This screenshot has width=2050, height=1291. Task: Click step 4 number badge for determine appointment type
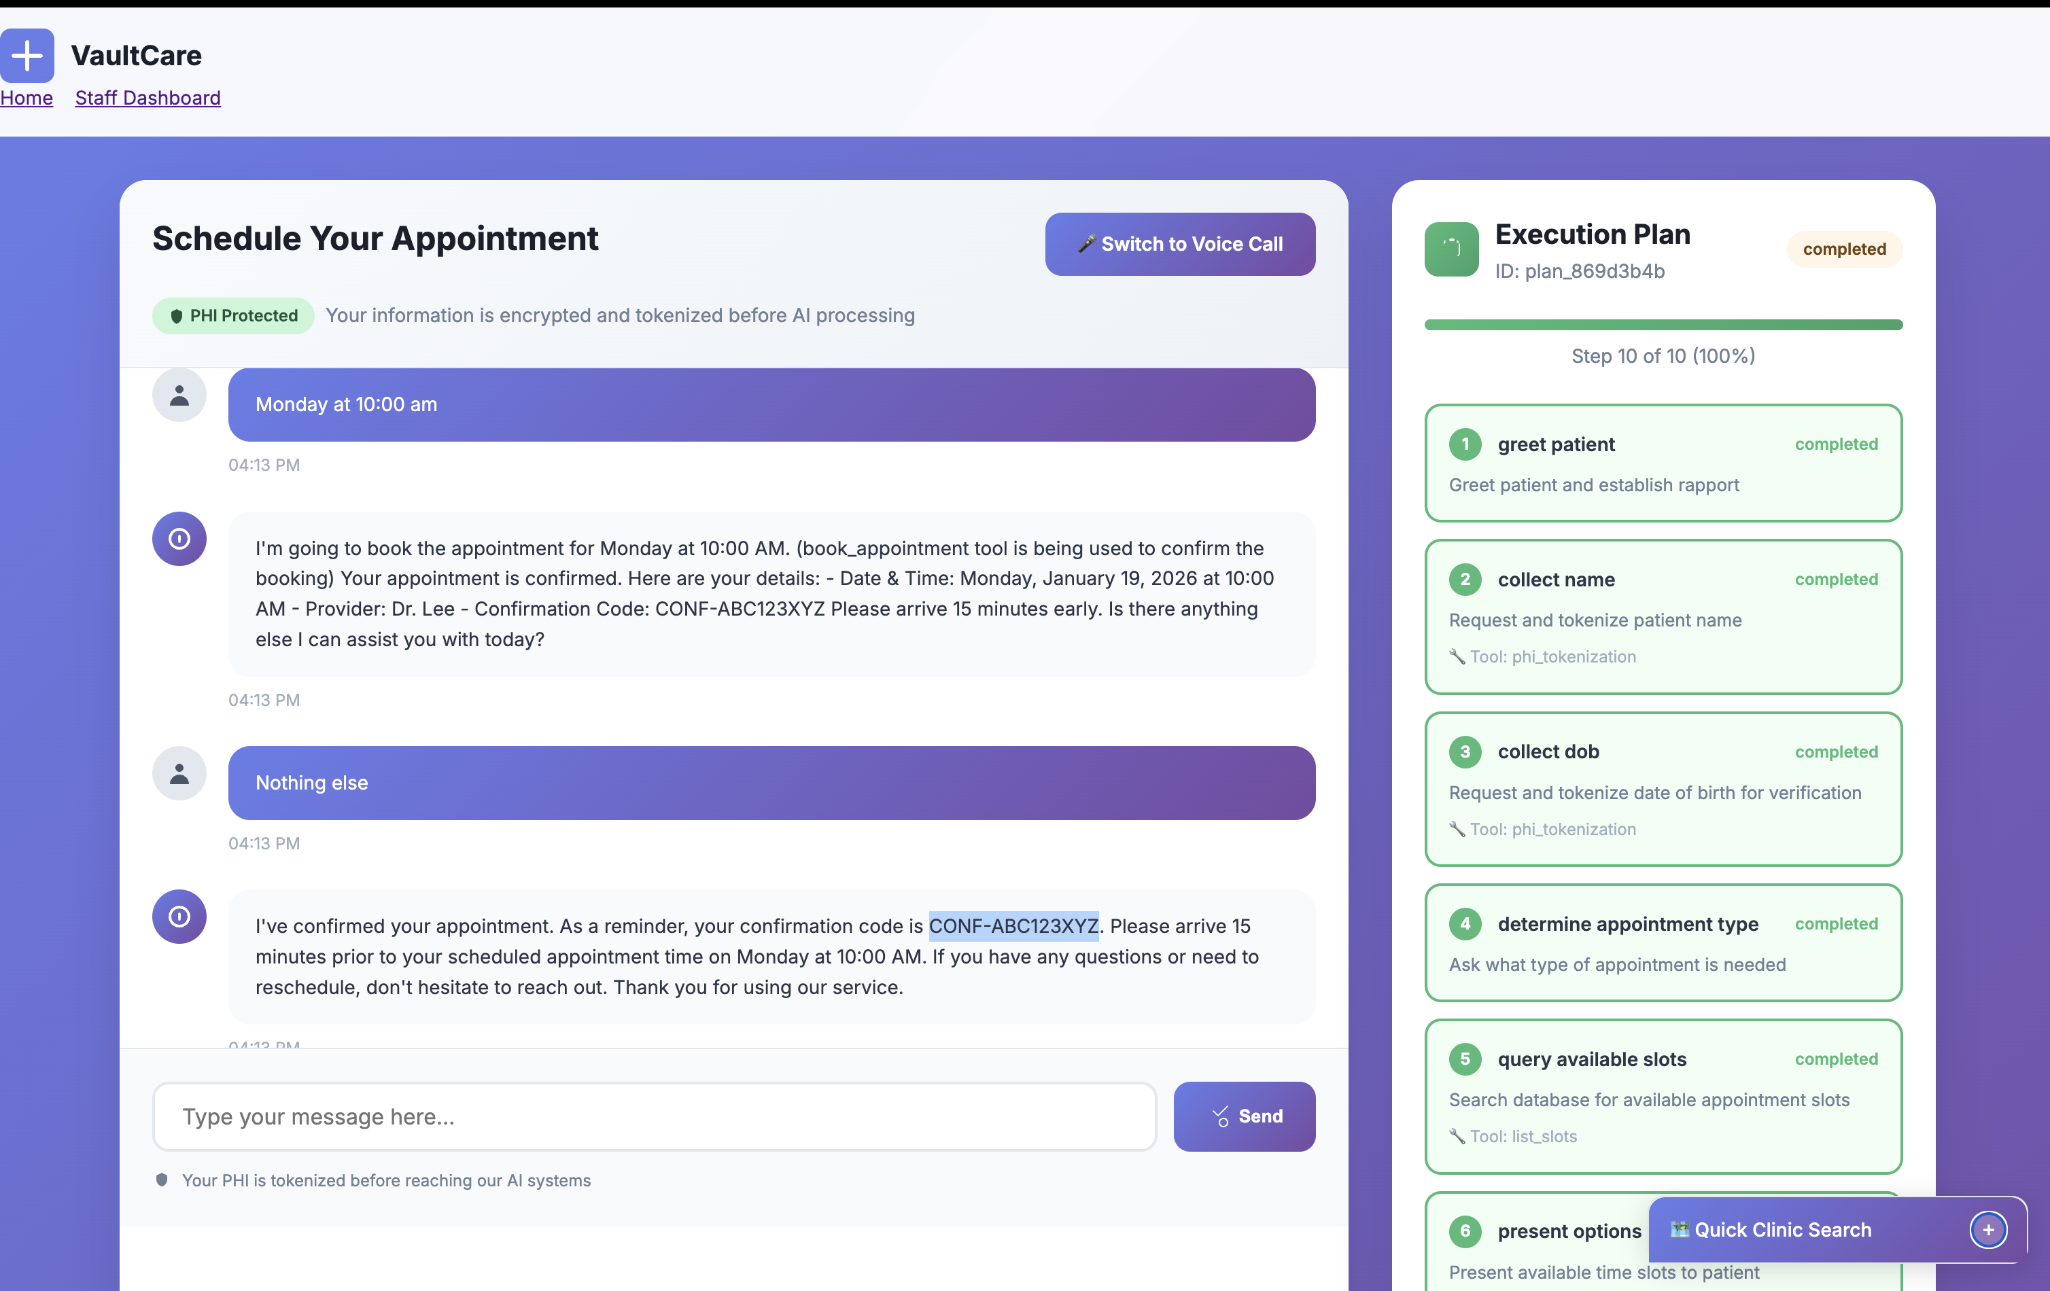[1465, 924]
